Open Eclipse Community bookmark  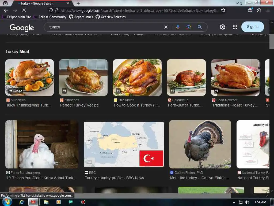(50, 17)
